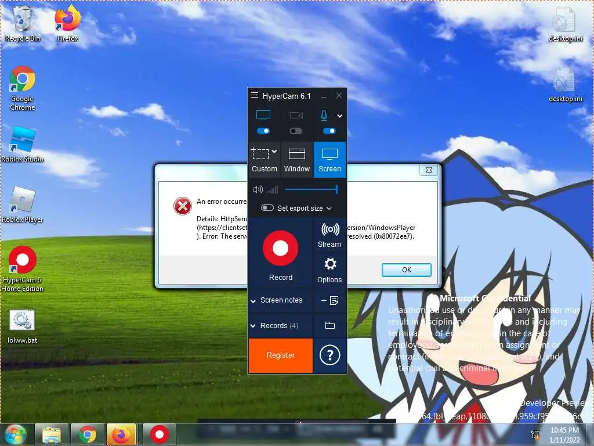Select the Firefox desktop shortcut

[67, 24]
